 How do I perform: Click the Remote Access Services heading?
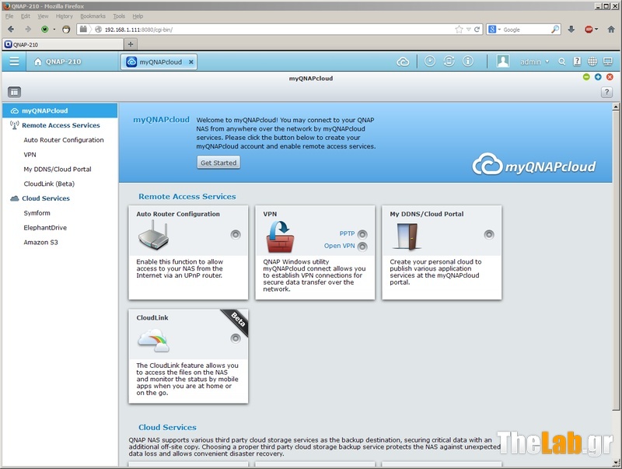pos(187,197)
